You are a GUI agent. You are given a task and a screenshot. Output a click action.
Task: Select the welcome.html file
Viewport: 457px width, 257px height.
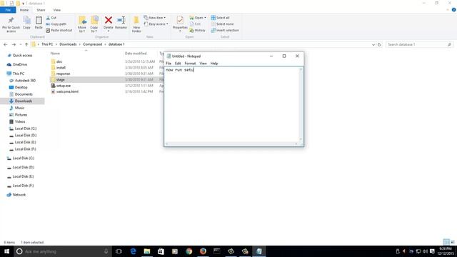tap(67, 91)
